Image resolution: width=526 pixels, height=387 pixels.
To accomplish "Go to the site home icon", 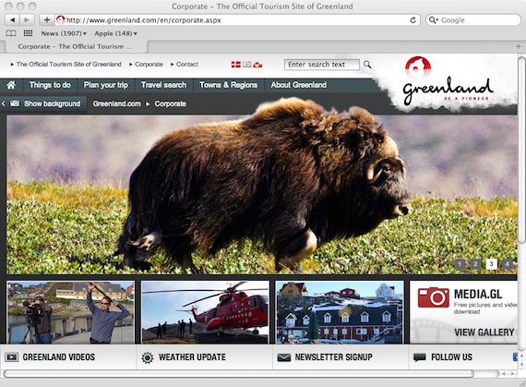I will (11, 85).
